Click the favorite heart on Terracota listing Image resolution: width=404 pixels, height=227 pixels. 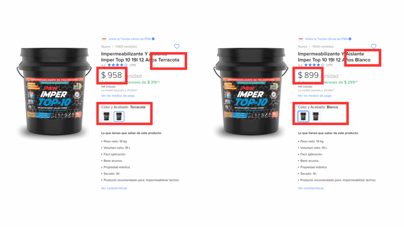click(x=177, y=47)
